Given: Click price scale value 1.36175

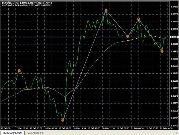Looking at the screenshot, I should click(x=175, y=73).
